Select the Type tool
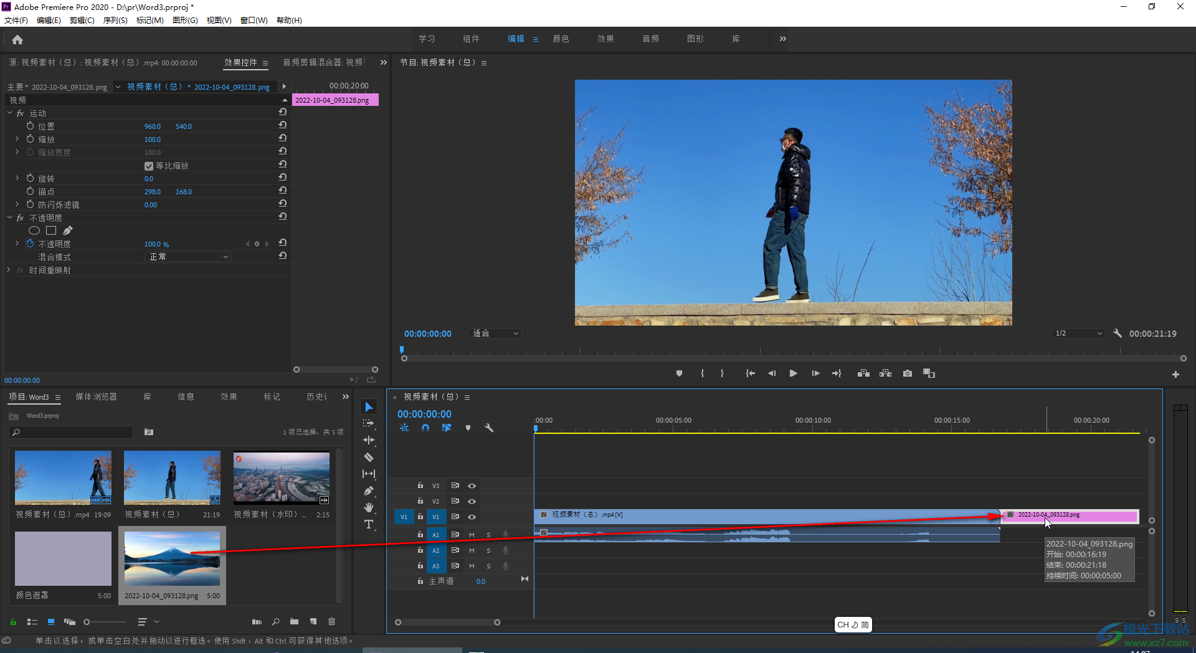 click(x=369, y=524)
